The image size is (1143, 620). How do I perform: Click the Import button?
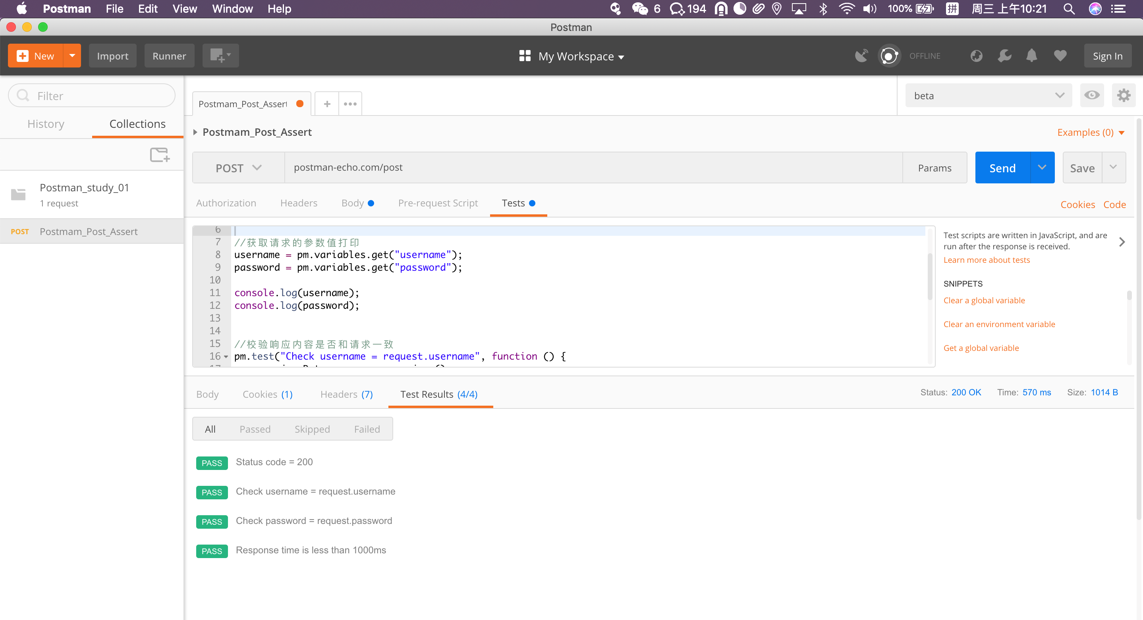point(113,56)
